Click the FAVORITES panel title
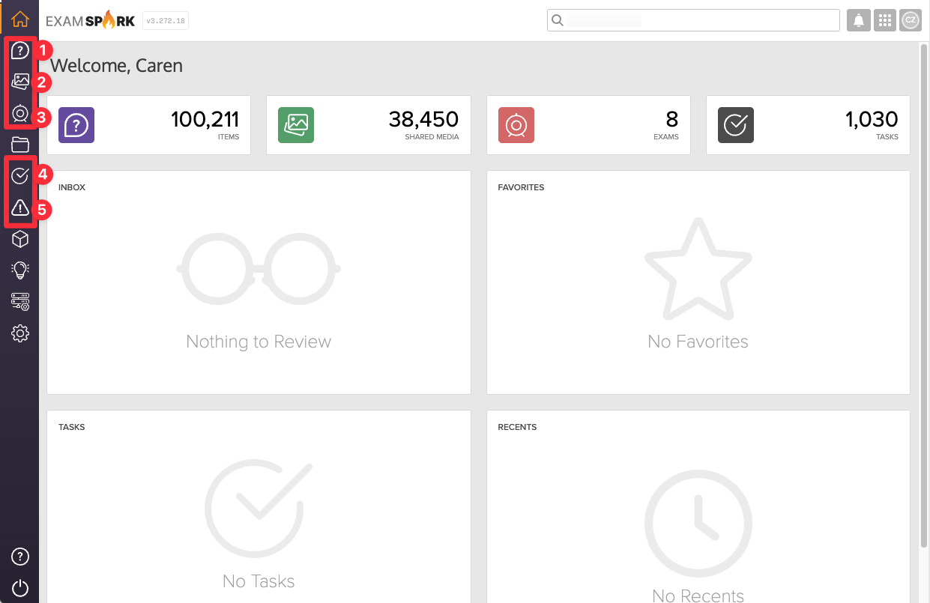Image resolution: width=930 pixels, height=603 pixels. pyautogui.click(x=521, y=187)
